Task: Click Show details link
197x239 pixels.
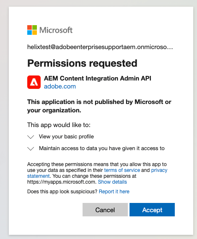Action: [112, 182]
